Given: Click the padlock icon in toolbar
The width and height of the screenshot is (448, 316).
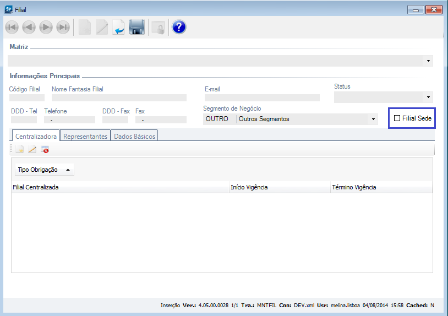Looking at the screenshot, I should click(157, 27).
